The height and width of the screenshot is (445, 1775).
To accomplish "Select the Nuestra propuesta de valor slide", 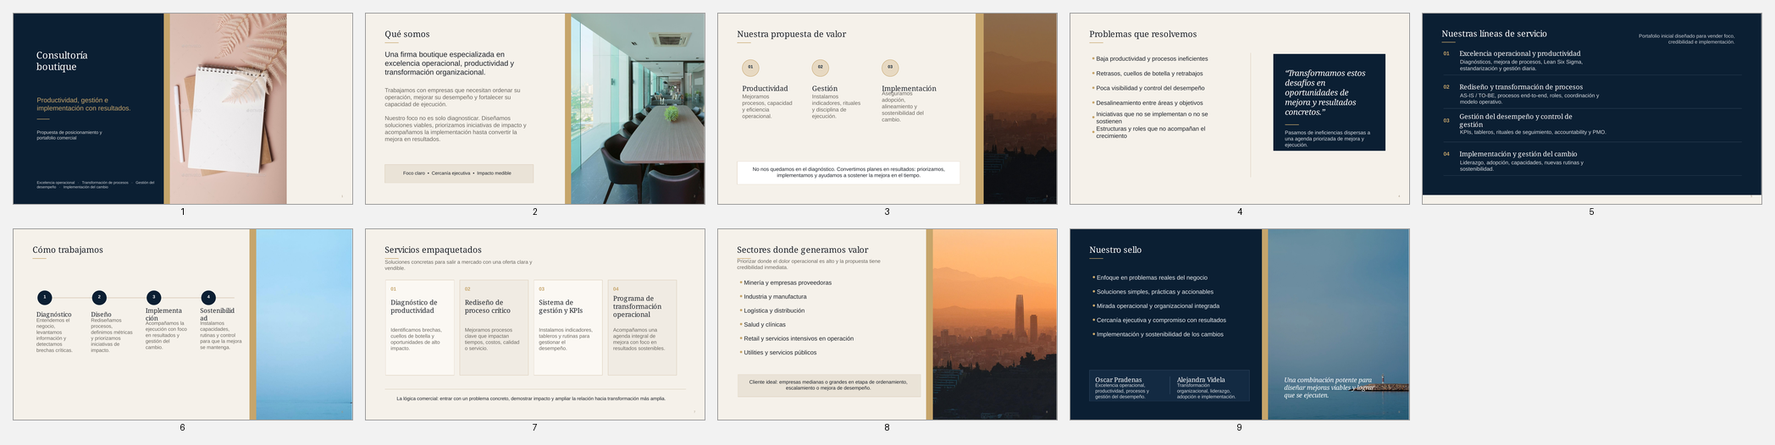I will click(887, 108).
